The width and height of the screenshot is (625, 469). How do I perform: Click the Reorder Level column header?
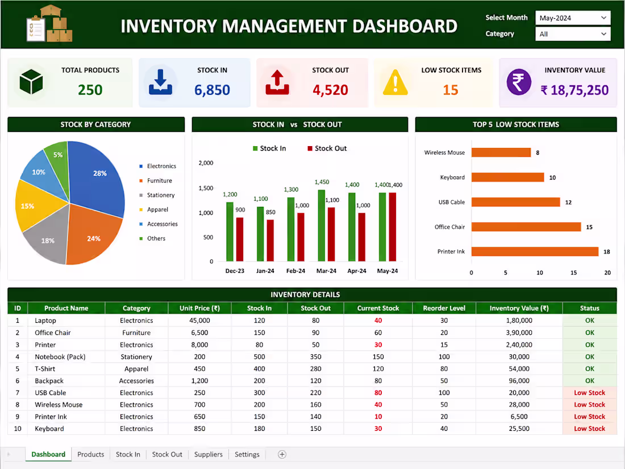(x=444, y=308)
